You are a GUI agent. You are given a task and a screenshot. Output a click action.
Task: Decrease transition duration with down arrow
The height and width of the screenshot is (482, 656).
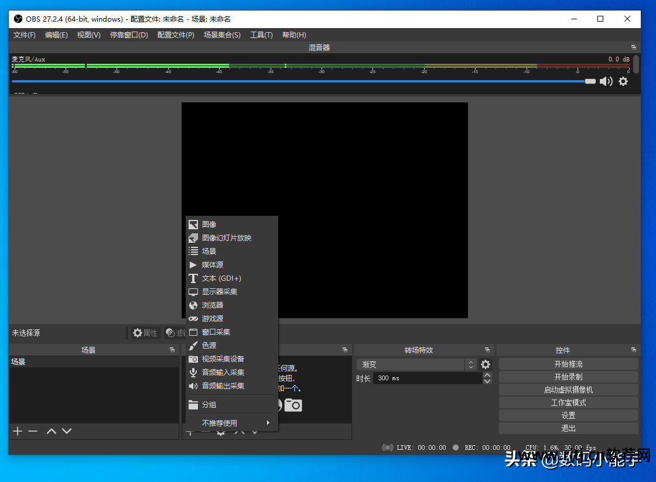tap(487, 381)
